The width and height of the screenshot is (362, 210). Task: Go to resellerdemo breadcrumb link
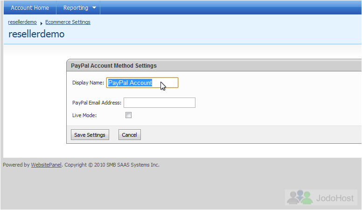[x=22, y=22]
